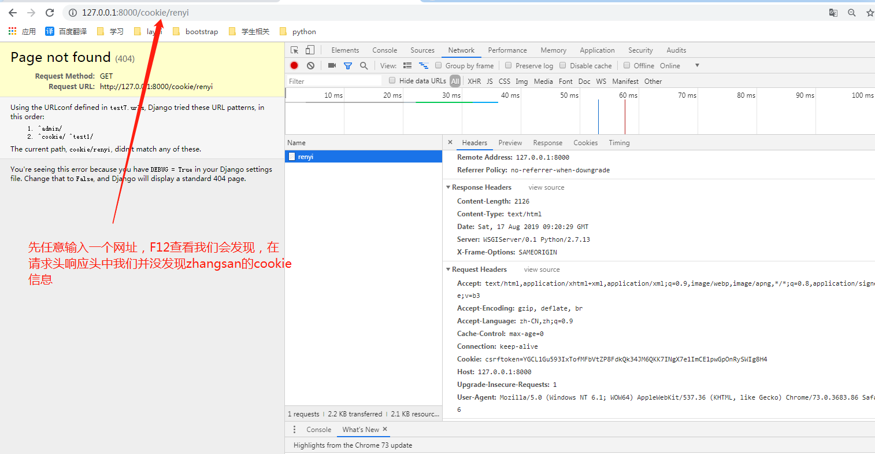
Task: Toggle the waterfall overview view icon
Action: coord(424,65)
